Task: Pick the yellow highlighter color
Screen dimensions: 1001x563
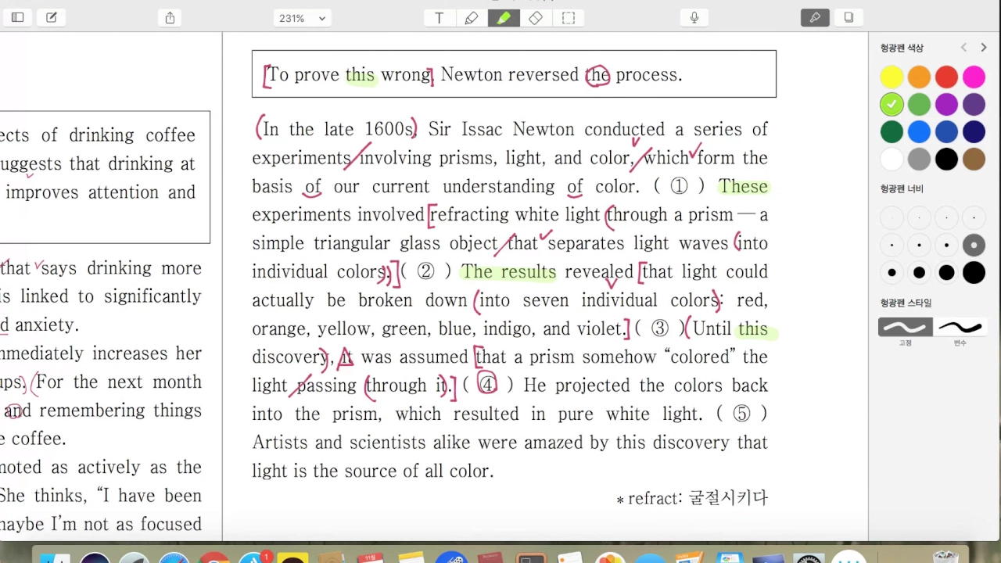Action: [x=892, y=77]
